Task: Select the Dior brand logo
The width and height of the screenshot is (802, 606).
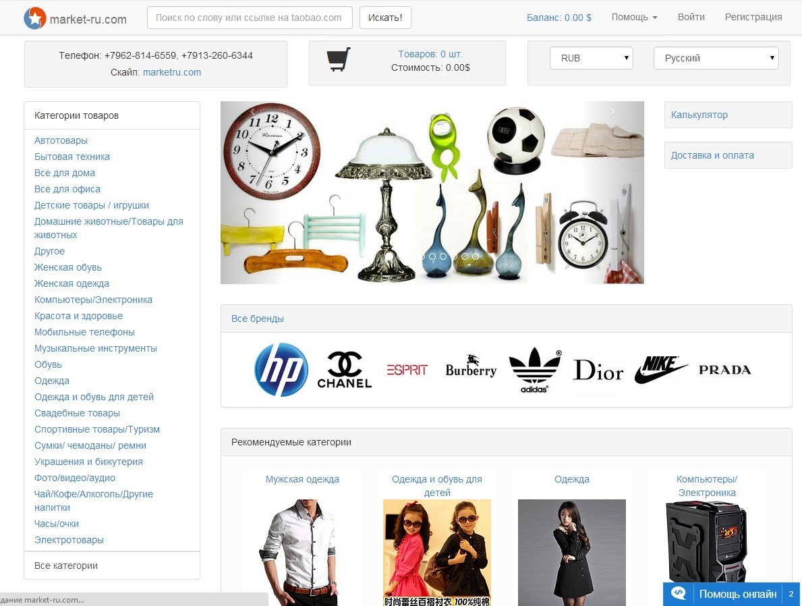Action: [598, 370]
